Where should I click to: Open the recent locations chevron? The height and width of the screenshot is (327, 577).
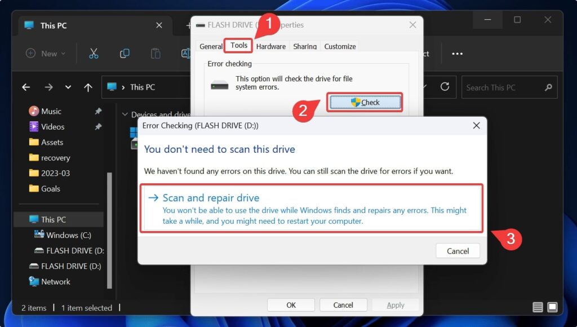(x=68, y=87)
